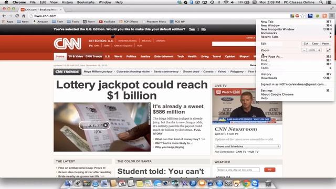Screen dimensions: 336x189
Task: Click the orange plus extension icon
Action: (x=324, y=16)
